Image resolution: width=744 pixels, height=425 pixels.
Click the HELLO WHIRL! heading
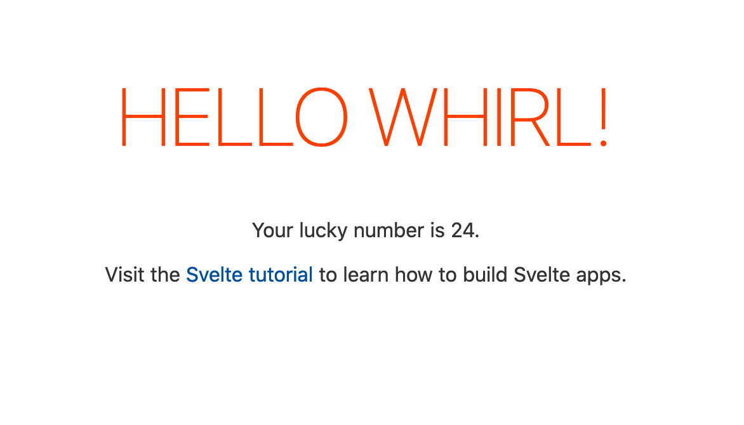365,118
